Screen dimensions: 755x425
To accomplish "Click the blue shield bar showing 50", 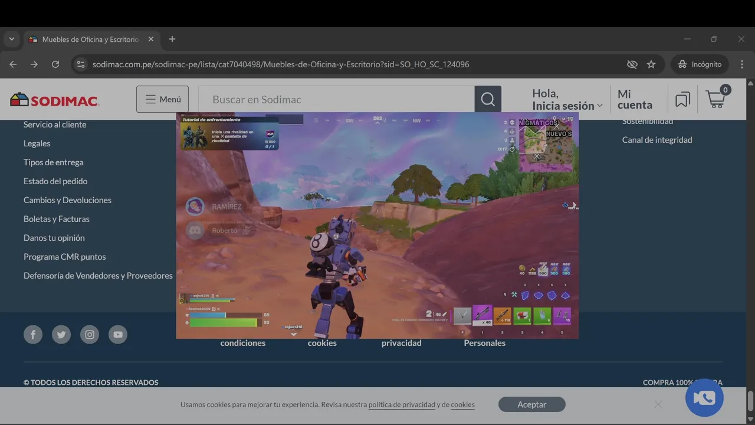I will tap(225, 315).
